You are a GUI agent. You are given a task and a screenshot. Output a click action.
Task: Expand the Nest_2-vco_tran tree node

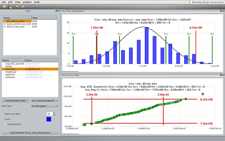click(5, 27)
